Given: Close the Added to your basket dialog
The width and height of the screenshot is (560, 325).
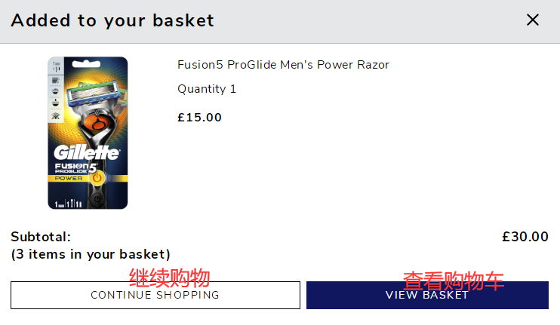Looking at the screenshot, I should coord(533,20).
